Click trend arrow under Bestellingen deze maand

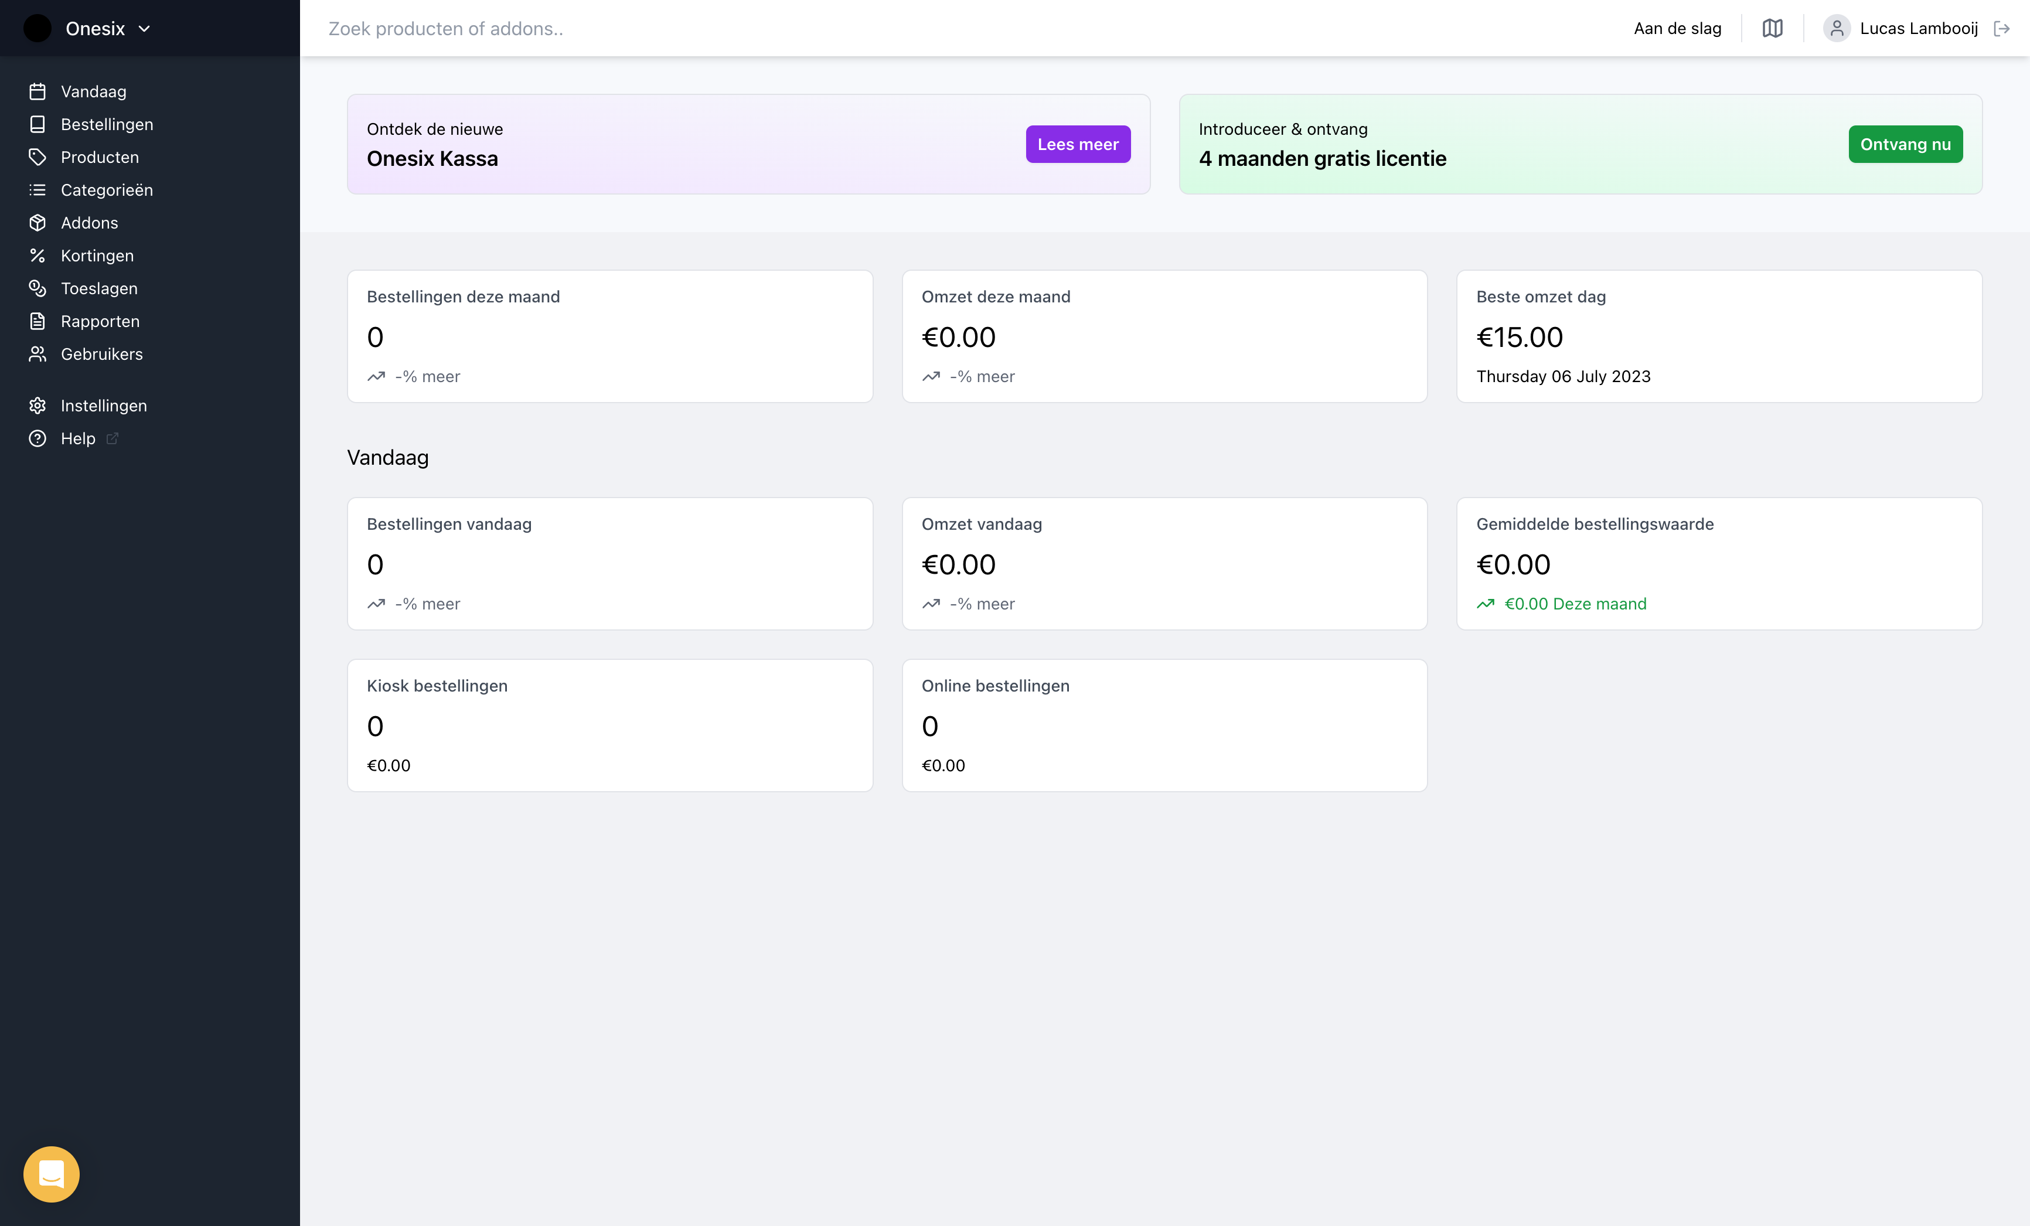pyautogui.click(x=376, y=377)
